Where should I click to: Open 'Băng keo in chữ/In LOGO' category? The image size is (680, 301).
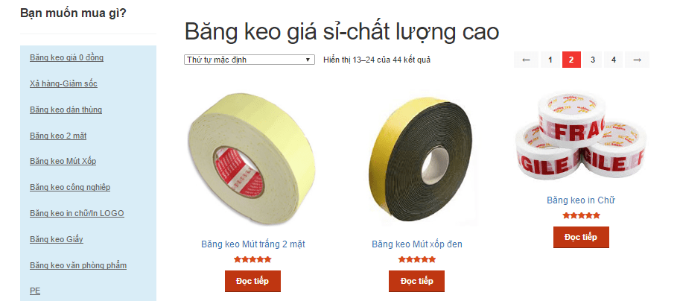coord(77,213)
